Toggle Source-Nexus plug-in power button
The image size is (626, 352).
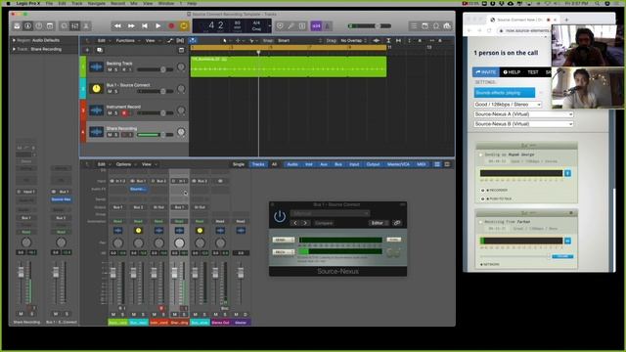280,217
